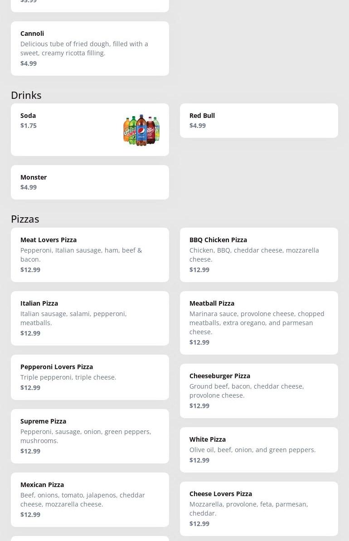Choose the Red Bull drink
This screenshot has height=541, width=349.
pos(259,121)
